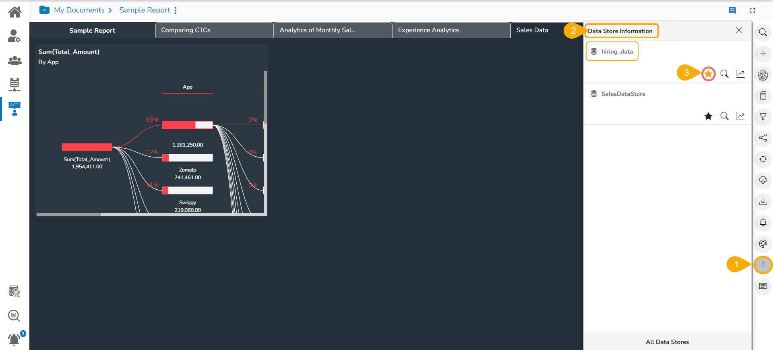Click the chart's vertical scrollbar
The width and height of the screenshot is (773, 350).
(x=265, y=97)
